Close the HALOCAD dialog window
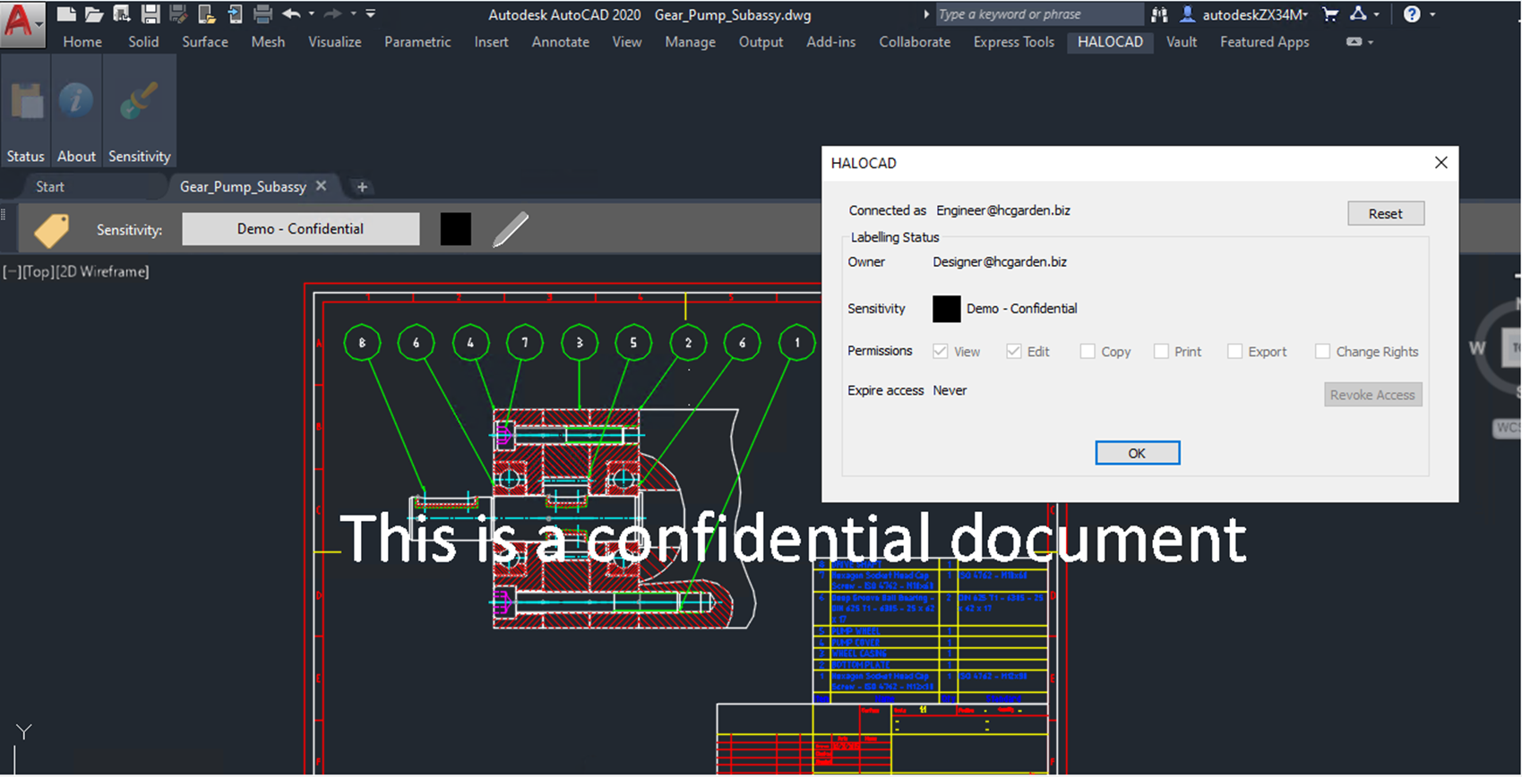 (1440, 163)
